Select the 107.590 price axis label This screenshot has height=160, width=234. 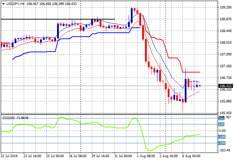(x=225, y=54)
